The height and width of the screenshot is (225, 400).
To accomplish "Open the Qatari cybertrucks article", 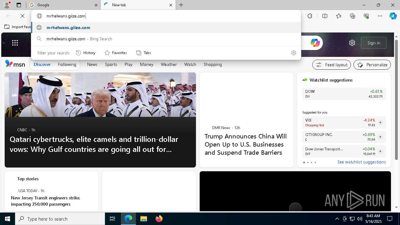I will tap(94, 144).
